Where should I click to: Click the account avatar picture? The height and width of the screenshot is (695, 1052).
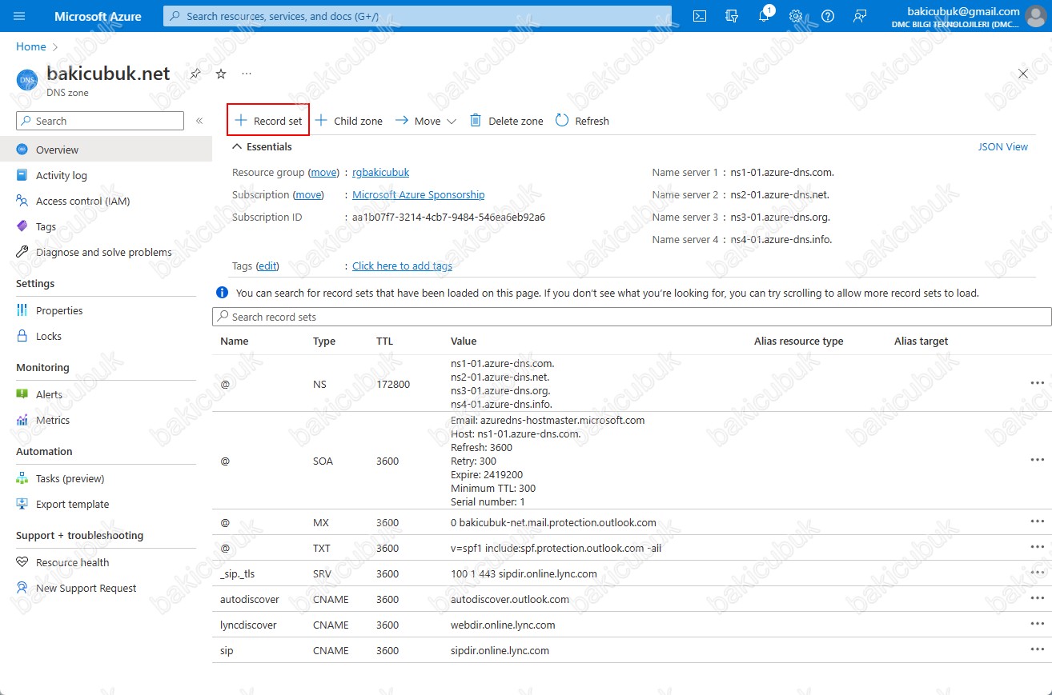click(x=1036, y=16)
